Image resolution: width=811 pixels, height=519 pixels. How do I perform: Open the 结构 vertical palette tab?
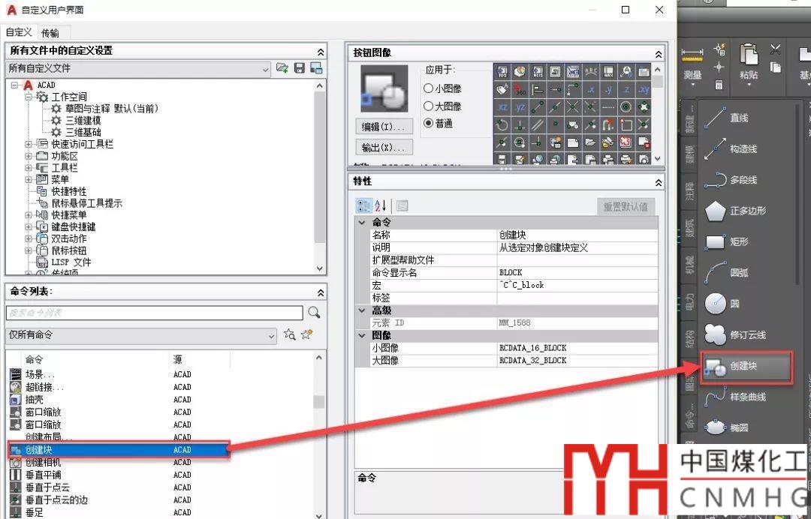(x=689, y=337)
